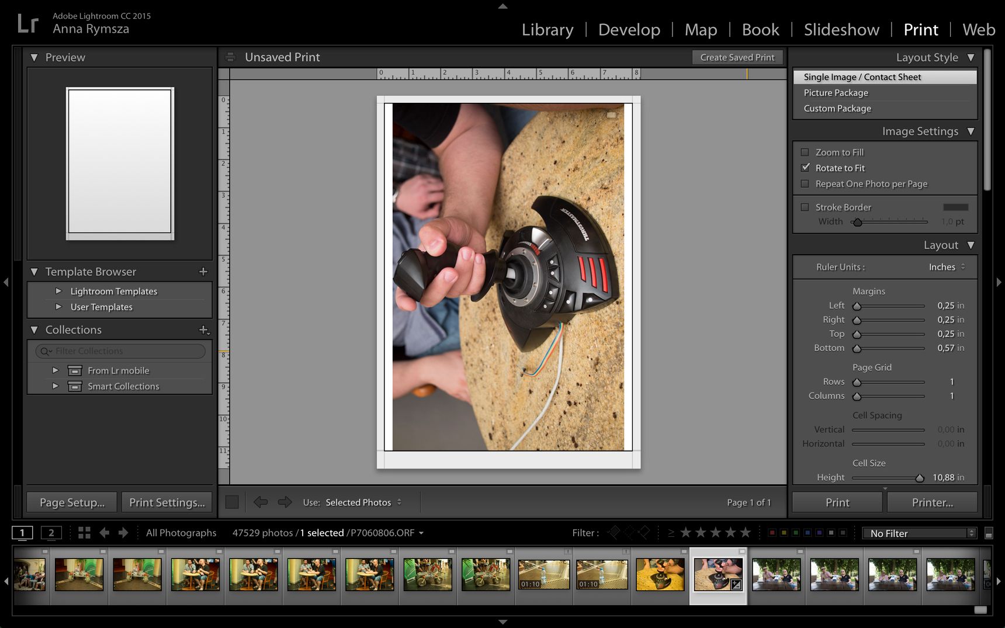
Task: Filter by blue color label
Action: click(x=808, y=533)
